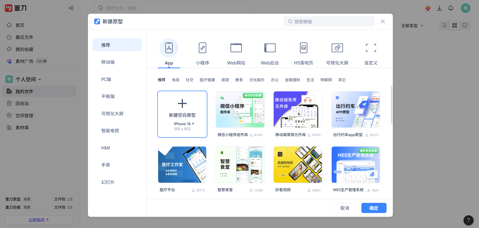Open the 全部类型 filter dropdown
The height and width of the screenshot is (228, 479).
click(412, 26)
